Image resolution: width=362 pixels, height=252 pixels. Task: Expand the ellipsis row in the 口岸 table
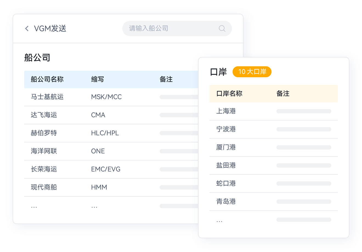(219, 219)
